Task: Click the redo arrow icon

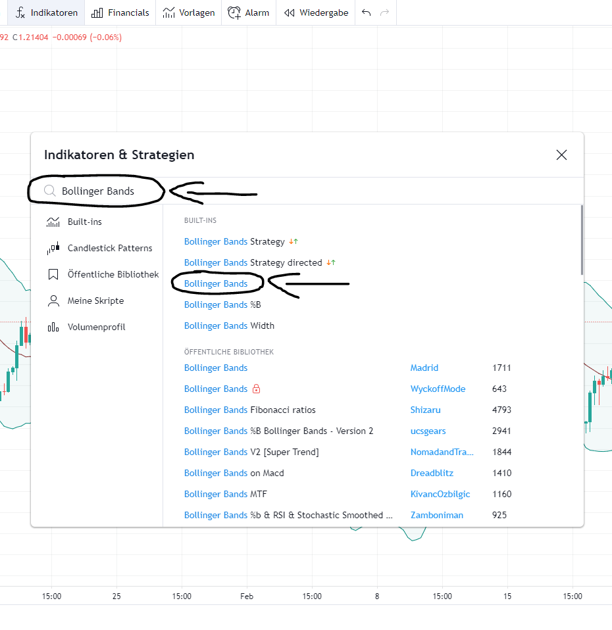Action: tap(385, 12)
